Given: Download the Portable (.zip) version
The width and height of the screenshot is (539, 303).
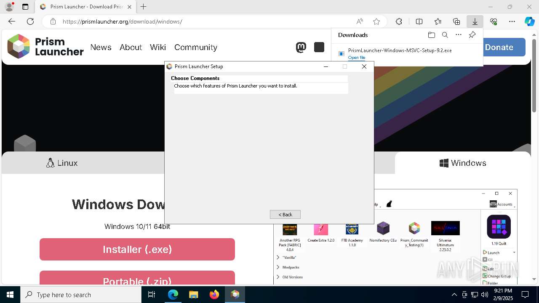Looking at the screenshot, I should coord(137,278).
